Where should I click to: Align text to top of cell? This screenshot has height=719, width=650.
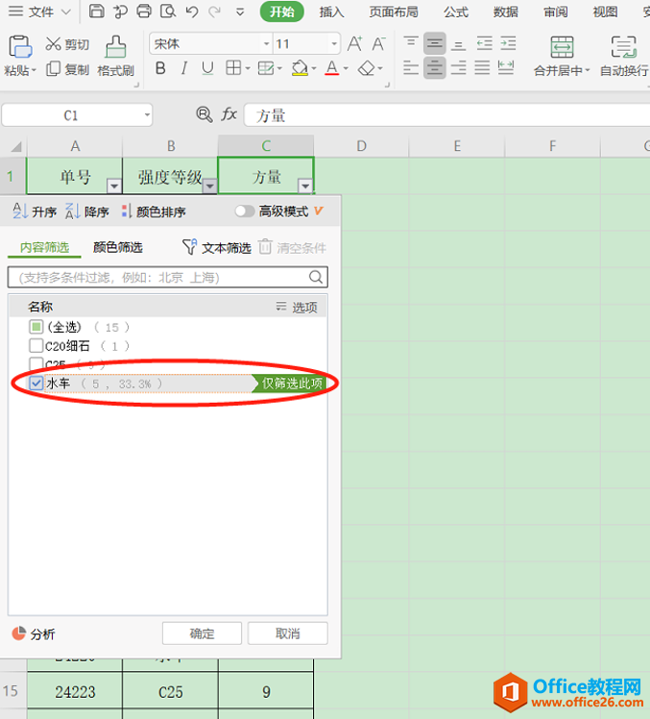point(411,44)
